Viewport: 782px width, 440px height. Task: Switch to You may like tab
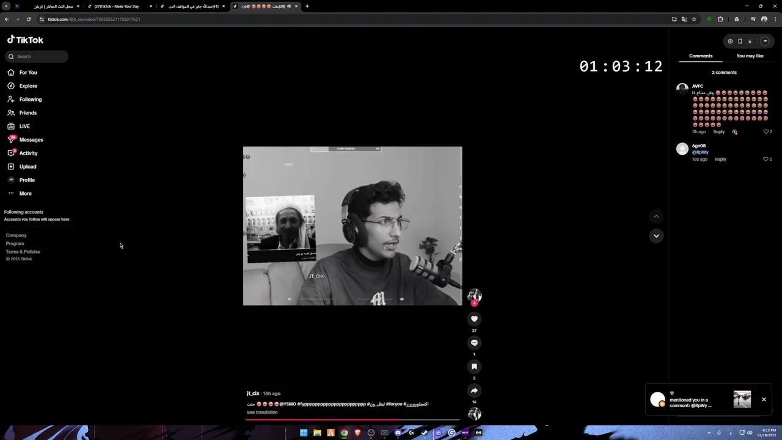pos(750,56)
